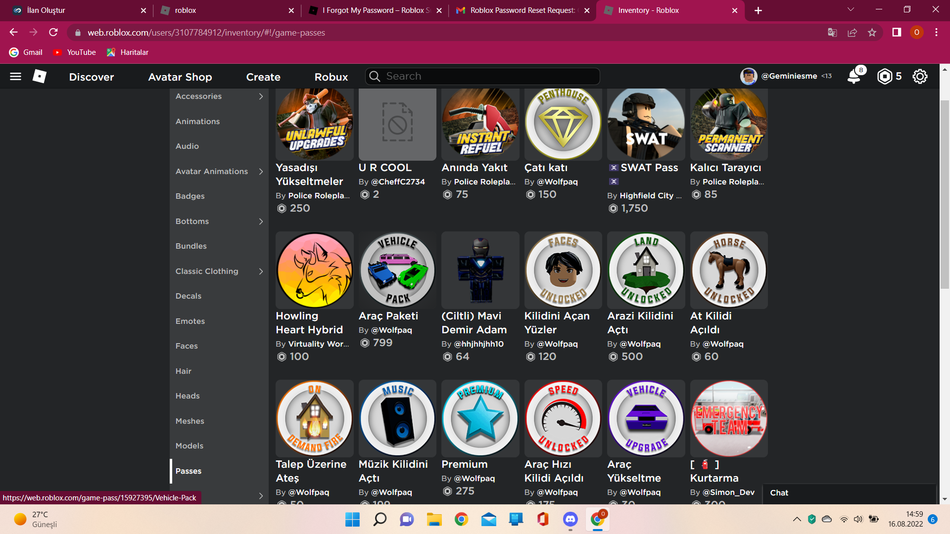Expand the Accessories category
Screen dimensions: 950x534
click(x=261, y=96)
